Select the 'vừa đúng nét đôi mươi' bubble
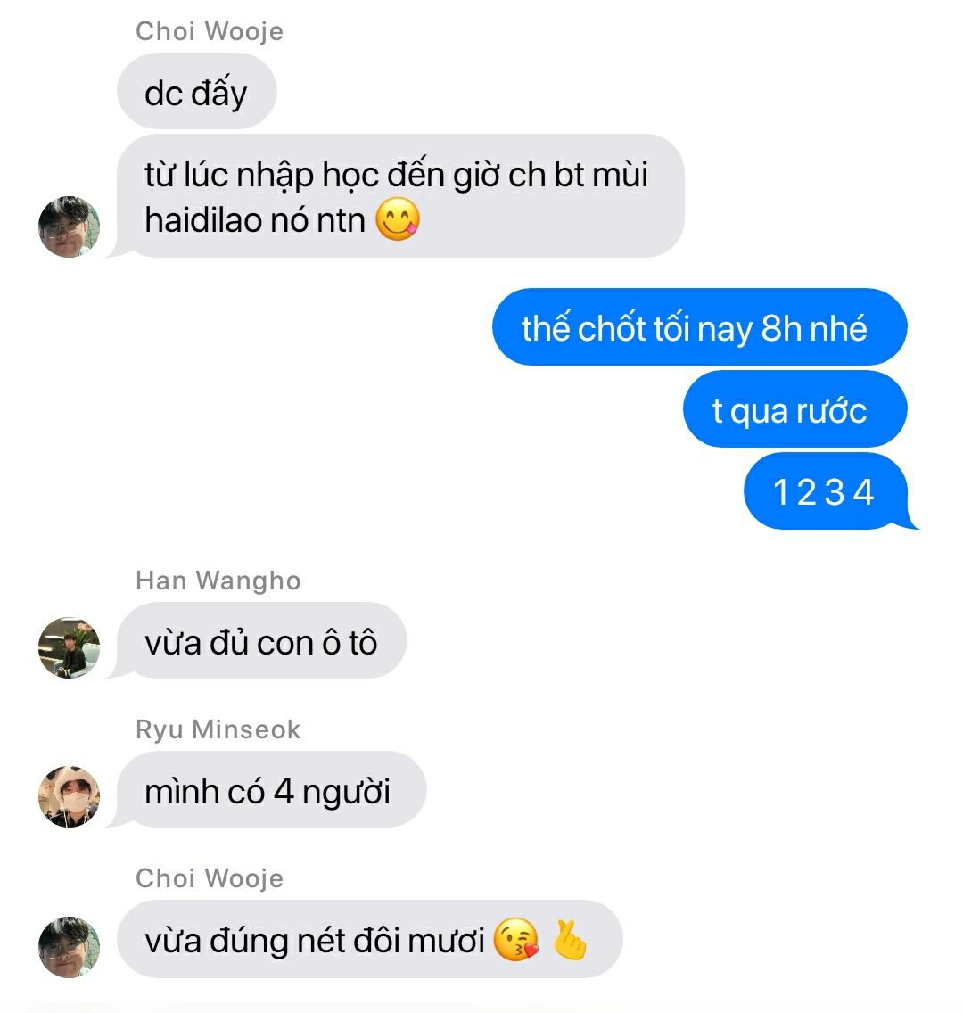This screenshot has height=1013, width=963. (x=369, y=939)
